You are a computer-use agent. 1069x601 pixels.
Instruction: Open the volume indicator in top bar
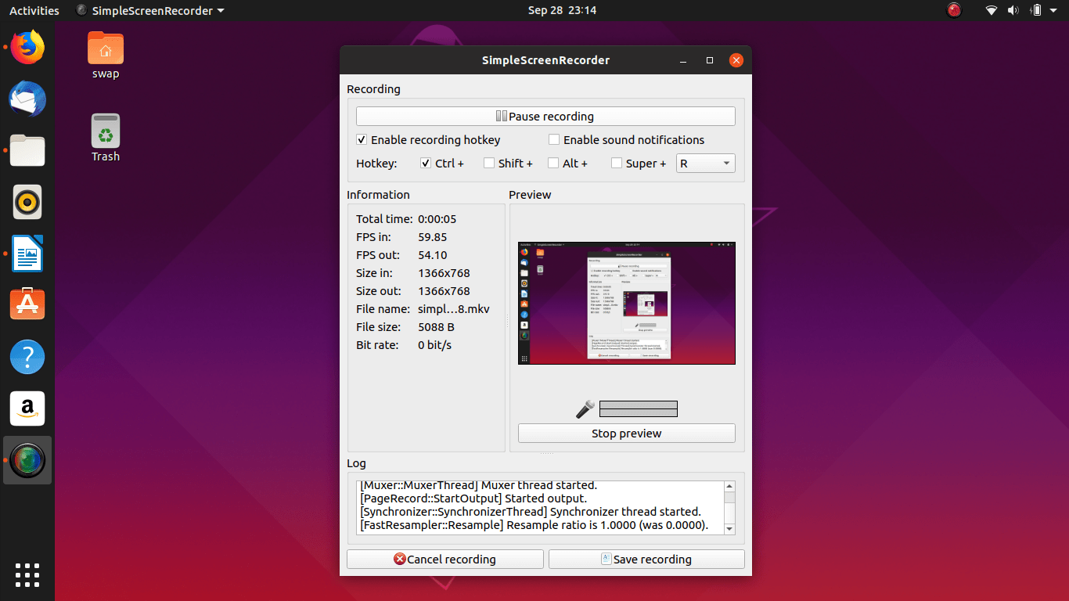click(1013, 10)
